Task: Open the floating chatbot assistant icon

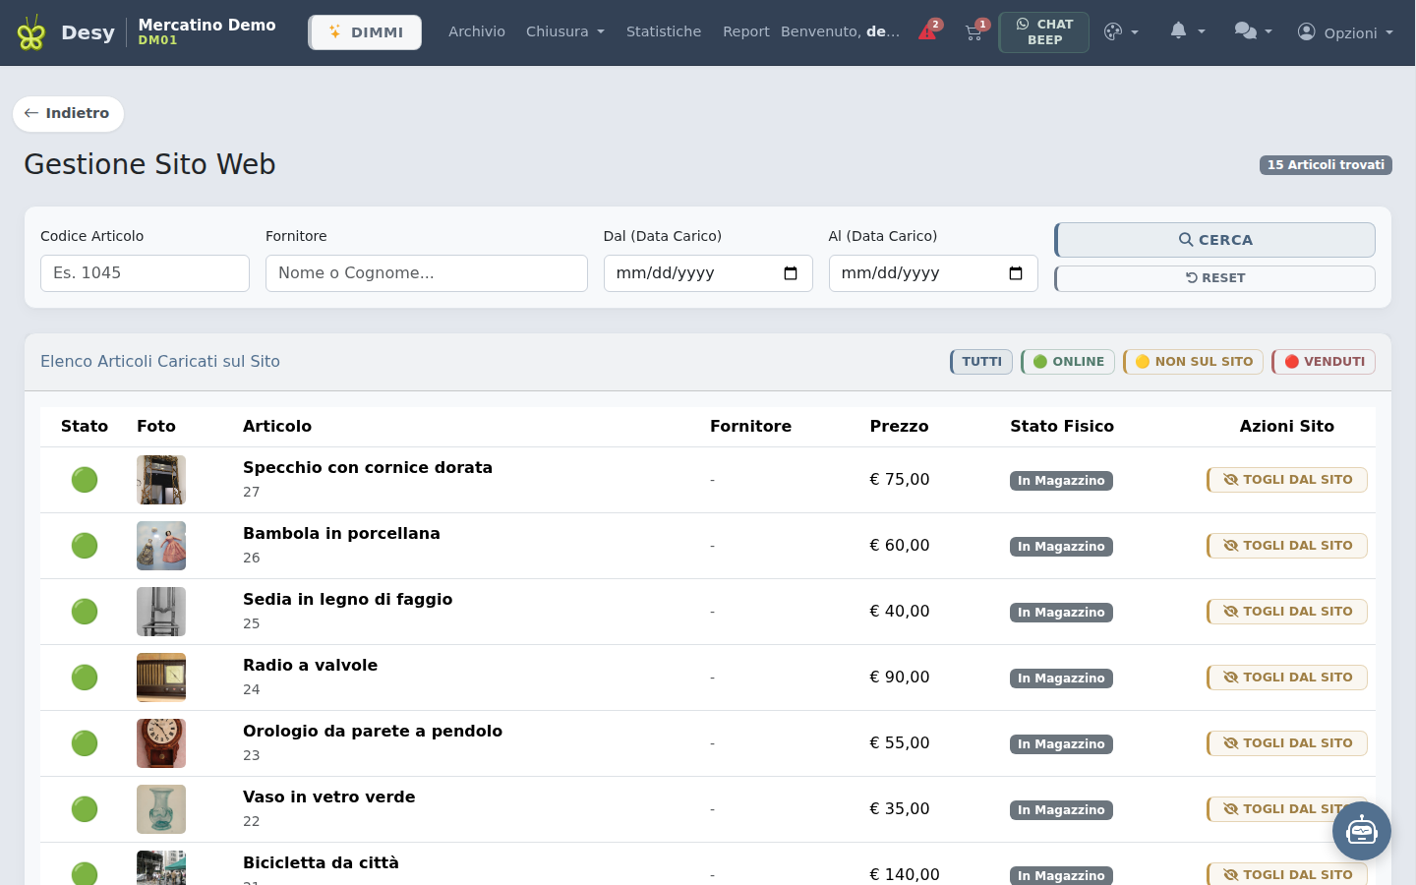Action: 1361,831
